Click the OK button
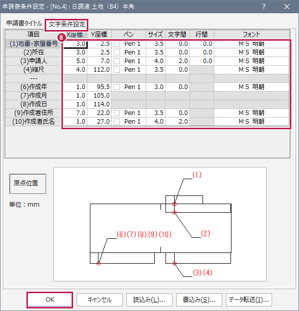 pos(50,300)
